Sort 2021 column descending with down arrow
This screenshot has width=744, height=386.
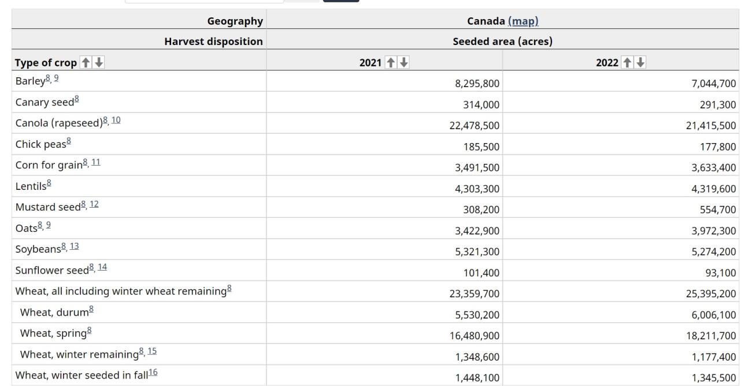click(x=403, y=63)
